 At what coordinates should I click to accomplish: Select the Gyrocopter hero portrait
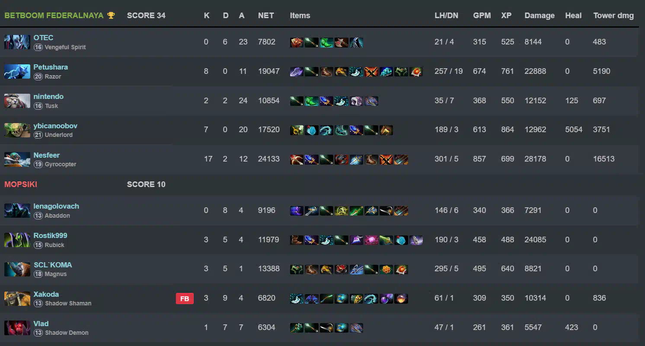click(x=17, y=159)
